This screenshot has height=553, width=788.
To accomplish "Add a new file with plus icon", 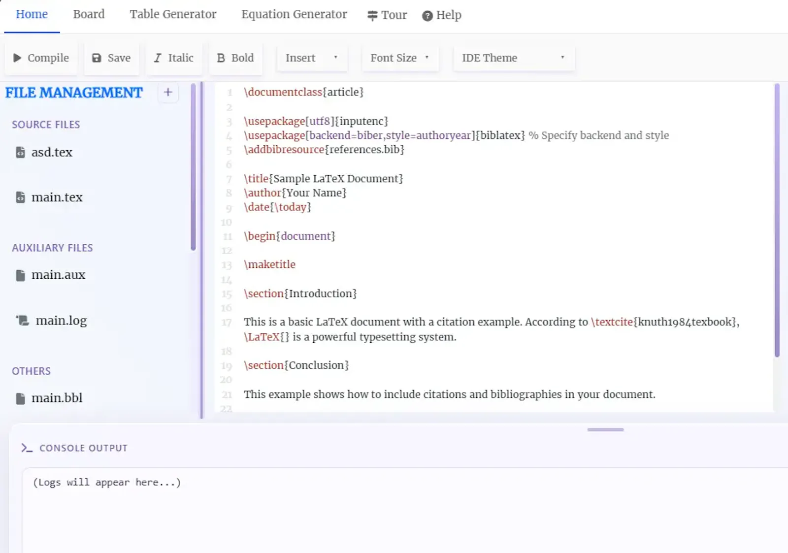I will point(168,92).
